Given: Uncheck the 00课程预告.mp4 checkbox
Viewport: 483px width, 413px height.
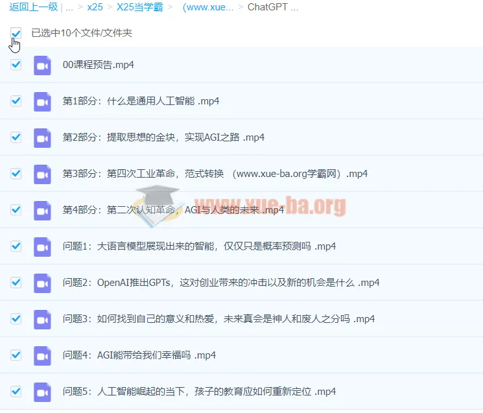Looking at the screenshot, I should click(16, 65).
